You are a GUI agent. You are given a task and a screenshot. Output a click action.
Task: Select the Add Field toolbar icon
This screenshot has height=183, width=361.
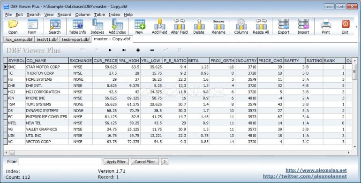coord(159,27)
